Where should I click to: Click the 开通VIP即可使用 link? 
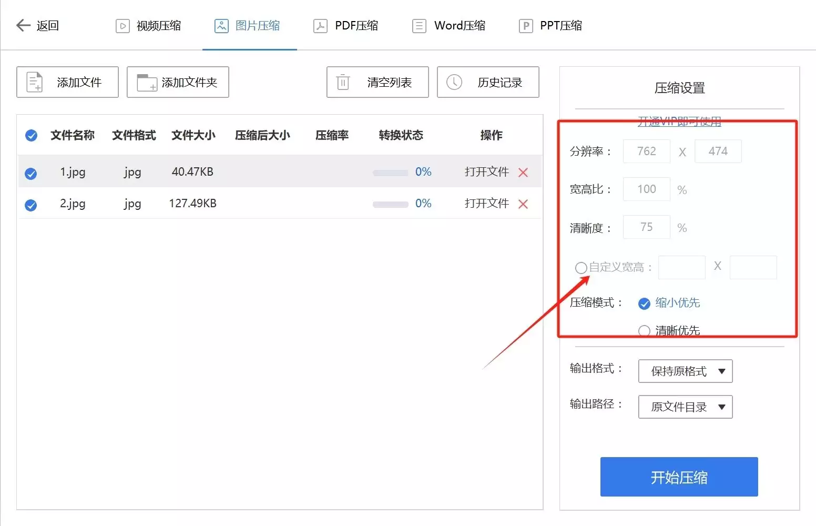679,122
